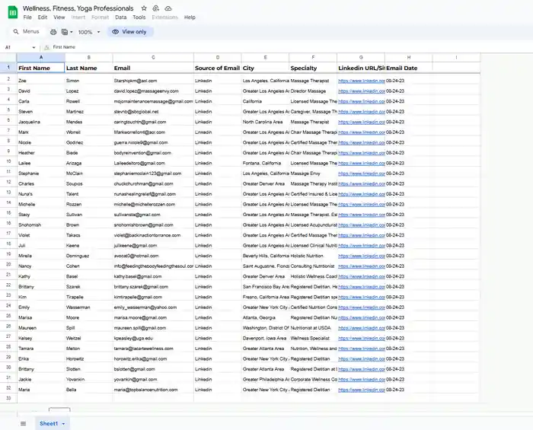Open the View menu
This screenshot has height=430, width=533.
pos(59,18)
